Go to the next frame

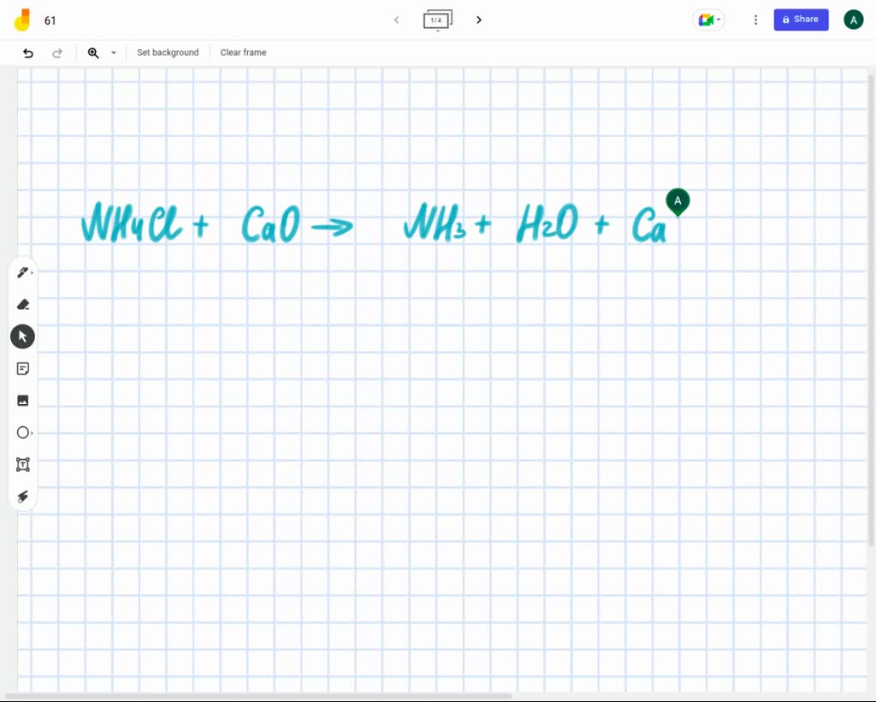pos(478,19)
